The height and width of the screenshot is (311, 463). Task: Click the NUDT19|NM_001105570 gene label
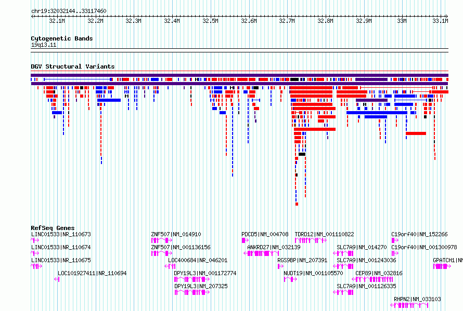[313, 273]
